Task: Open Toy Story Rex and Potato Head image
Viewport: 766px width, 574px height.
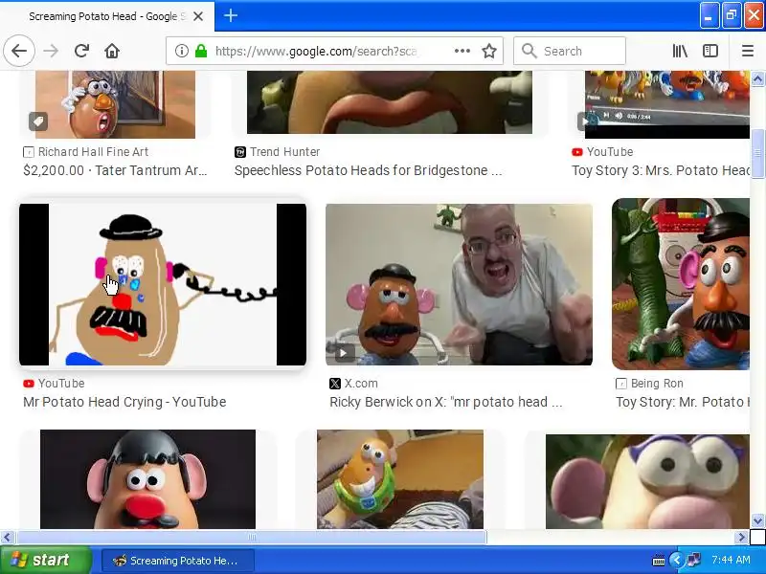Action: click(x=681, y=284)
